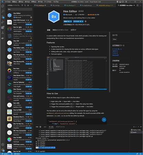Open the Docker view in activity bar
This screenshot has width=143, height=155.
tap(3, 38)
